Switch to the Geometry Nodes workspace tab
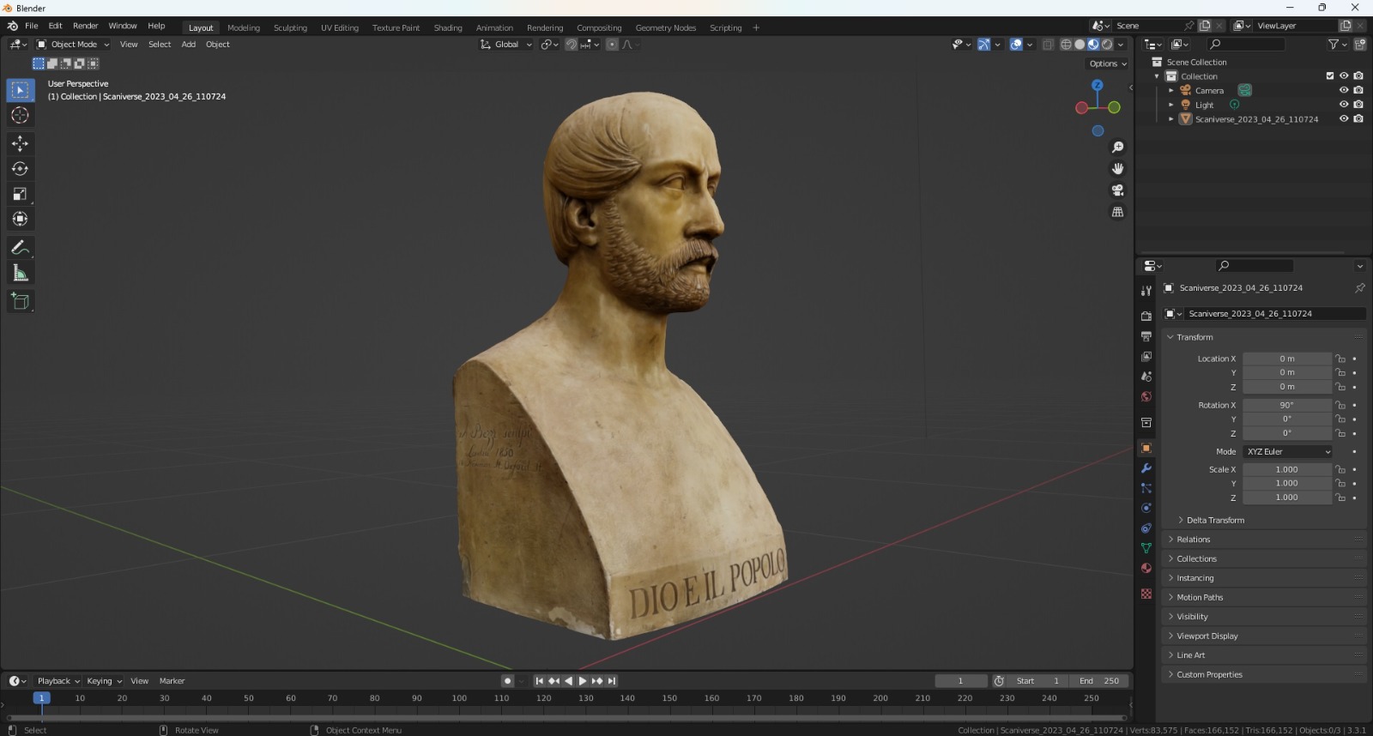Viewport: 1373px width, 736px height. (666, 27)
